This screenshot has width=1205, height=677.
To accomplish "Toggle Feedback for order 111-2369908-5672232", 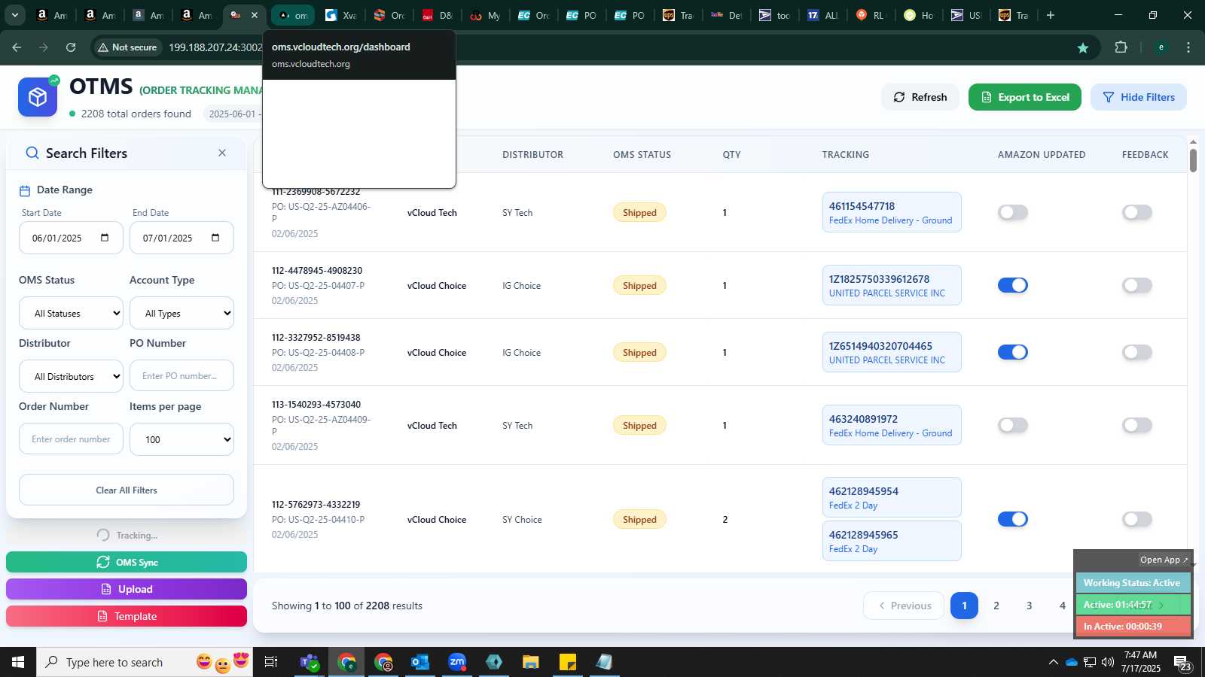I will (1137, 212).
